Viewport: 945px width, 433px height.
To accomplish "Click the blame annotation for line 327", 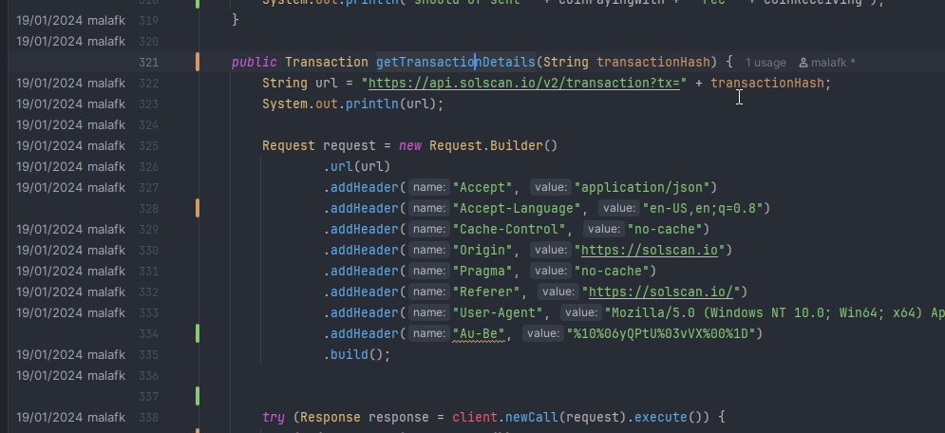I will 70,187.
